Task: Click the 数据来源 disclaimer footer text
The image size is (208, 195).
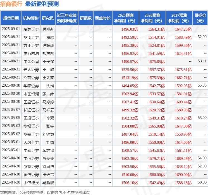Action: 45,192
